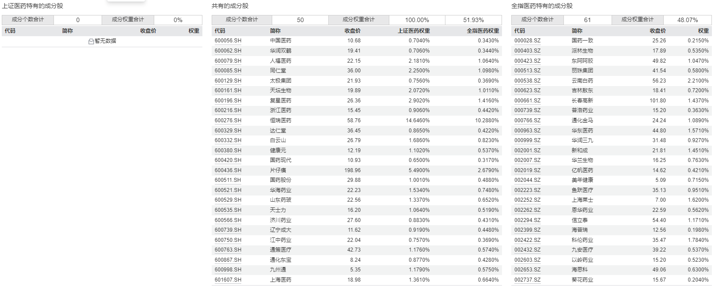Select the 恒瑞医药 name cell
715x286 pixels.
pos(281,120)
